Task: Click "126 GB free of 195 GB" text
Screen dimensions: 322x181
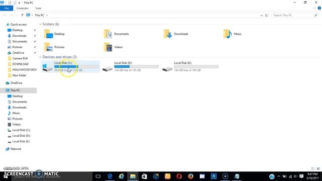Action: pos(127,70)
